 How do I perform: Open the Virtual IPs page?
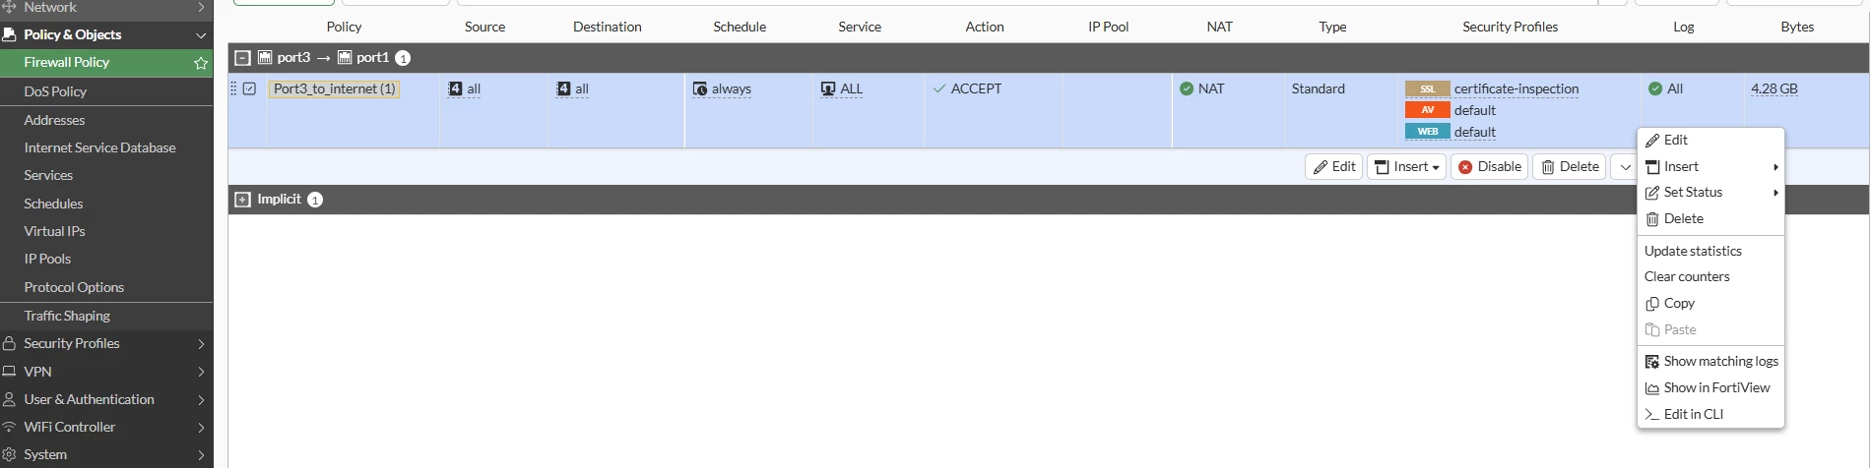54,231
